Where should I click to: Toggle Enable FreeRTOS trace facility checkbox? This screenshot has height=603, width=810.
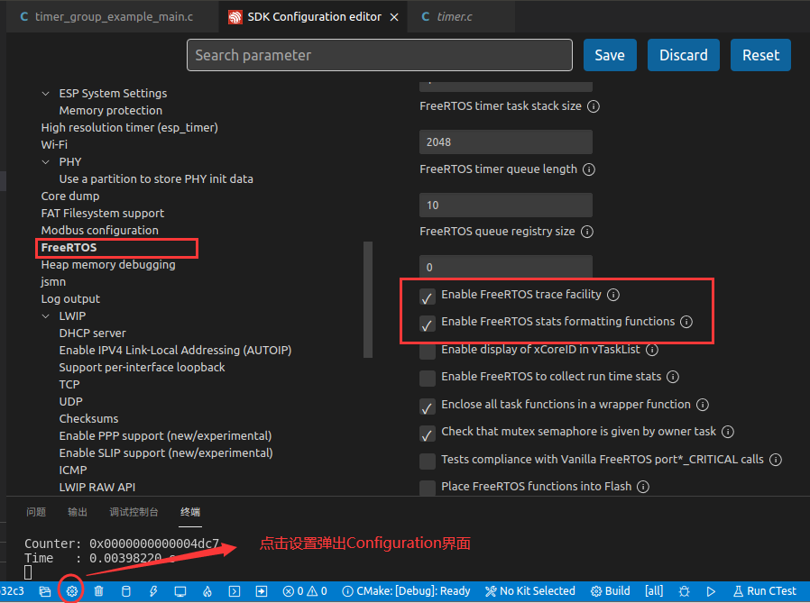pyautogui.click(x=428, y=297)
